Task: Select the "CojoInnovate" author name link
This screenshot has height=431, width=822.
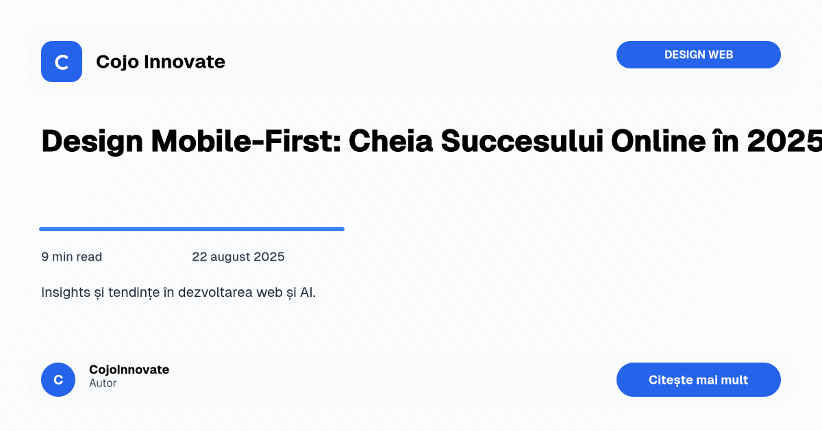Action: coord(129,369)
